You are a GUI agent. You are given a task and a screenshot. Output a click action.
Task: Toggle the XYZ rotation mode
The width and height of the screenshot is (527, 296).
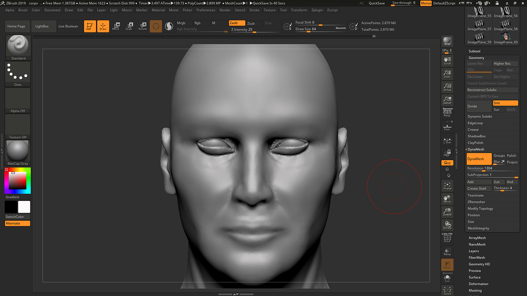pos(447,163)
